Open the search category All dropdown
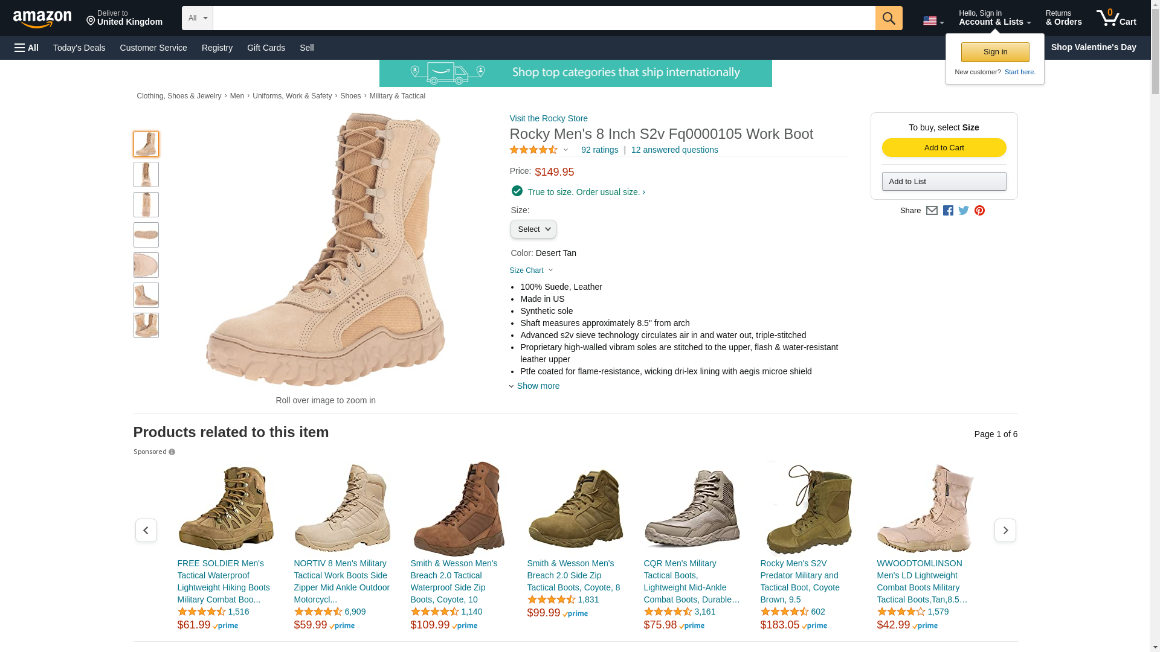 click(197, 18)
